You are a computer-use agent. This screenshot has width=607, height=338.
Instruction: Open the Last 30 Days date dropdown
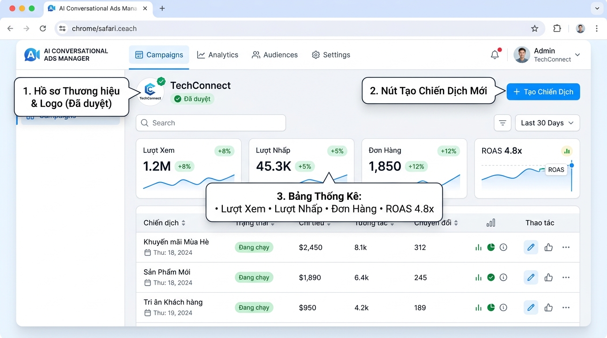[x=547, y=123]
